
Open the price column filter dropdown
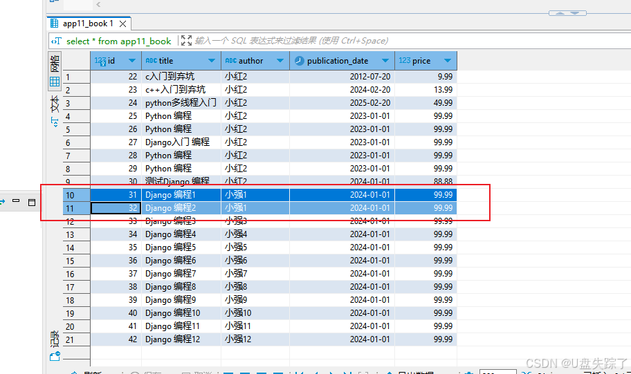point(448,61)
